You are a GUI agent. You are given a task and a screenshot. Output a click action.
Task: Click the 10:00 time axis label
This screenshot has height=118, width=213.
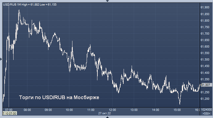(x=69, y=110)
